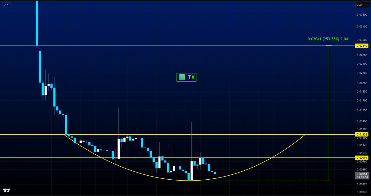Click the 19:22:51 bar countdown
This screenshot has width=371, height=196.
pos(362,177)
